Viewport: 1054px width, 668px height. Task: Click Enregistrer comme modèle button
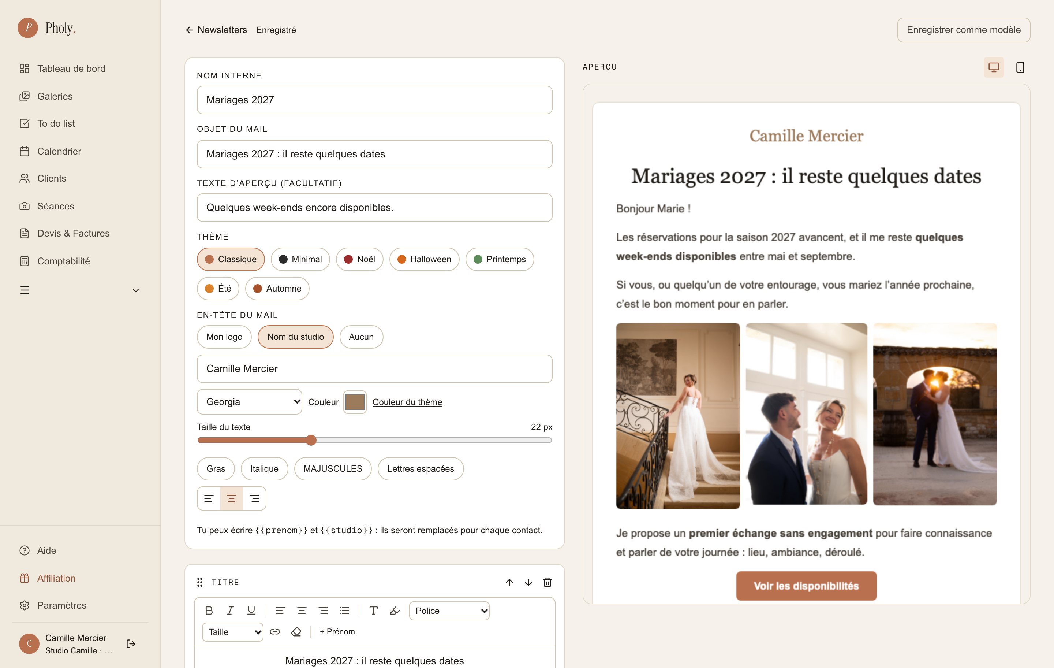tap(963, 30)
